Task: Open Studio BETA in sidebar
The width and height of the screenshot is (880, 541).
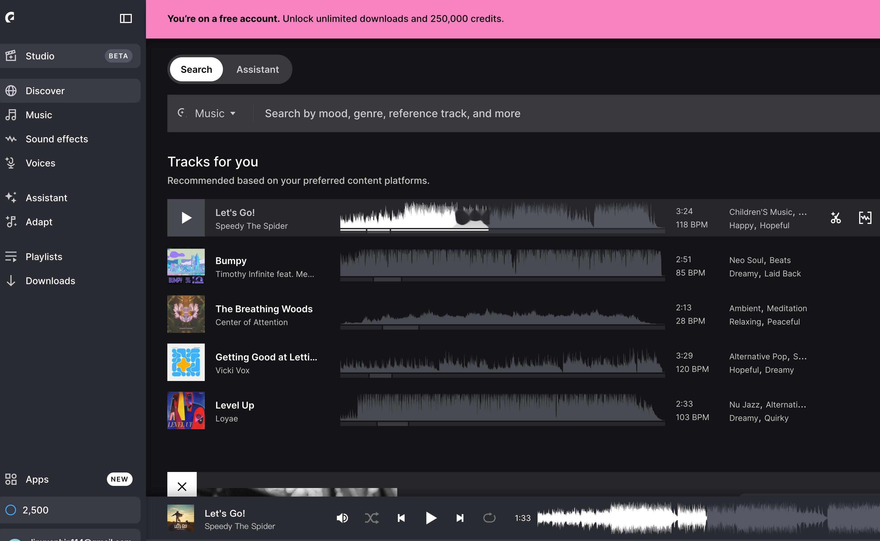Action: 70,56
